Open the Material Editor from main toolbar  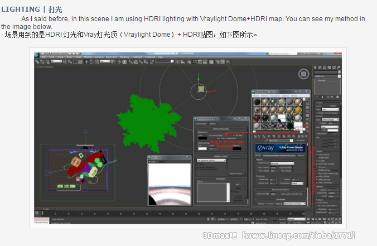pos(211,61)
